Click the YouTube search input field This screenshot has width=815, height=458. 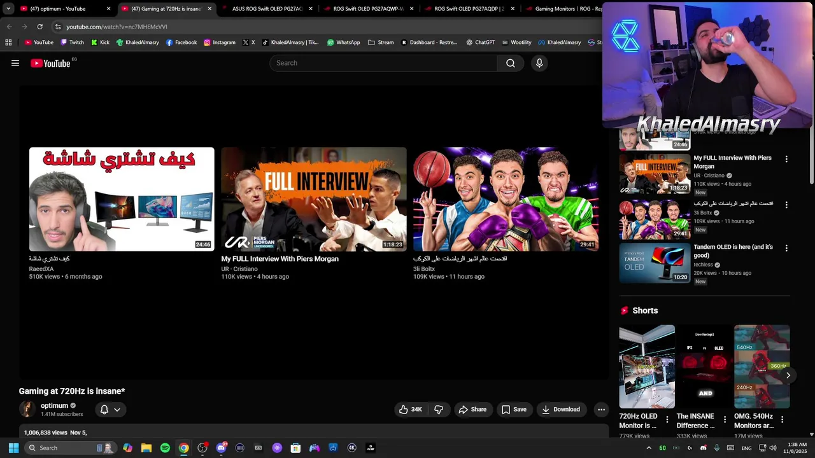pos(383,63)
